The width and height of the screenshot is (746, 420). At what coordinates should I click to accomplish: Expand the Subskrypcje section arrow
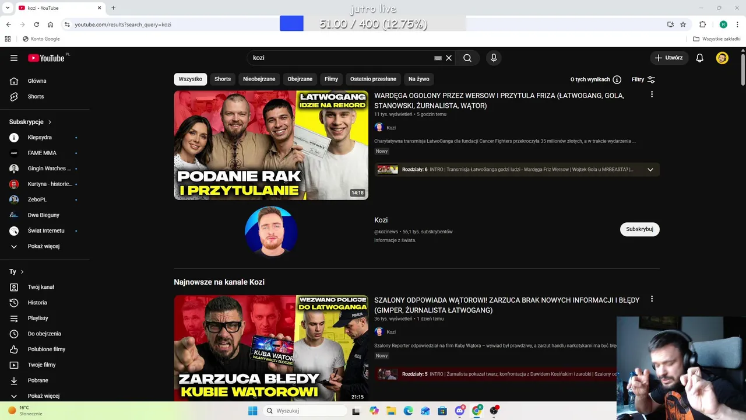[50, 122]
